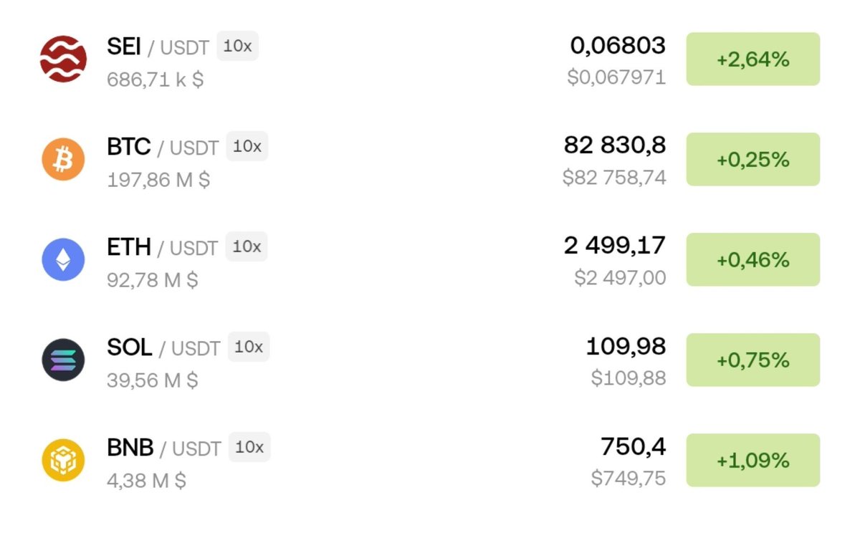Select the BNB 10x leverage badge

249,447
